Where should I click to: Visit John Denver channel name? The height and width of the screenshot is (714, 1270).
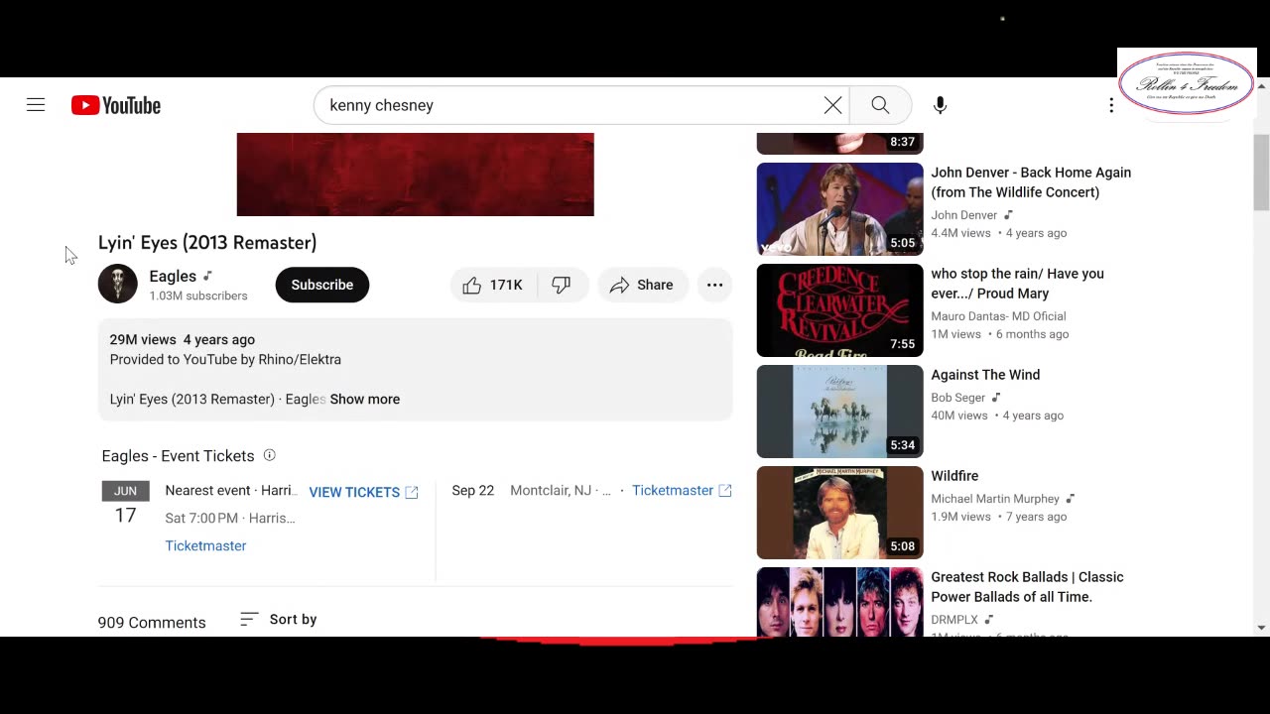coord(964,215)
